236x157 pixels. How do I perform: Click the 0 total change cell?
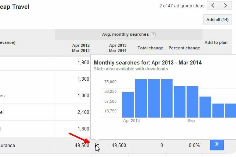(x=162, y=146)
